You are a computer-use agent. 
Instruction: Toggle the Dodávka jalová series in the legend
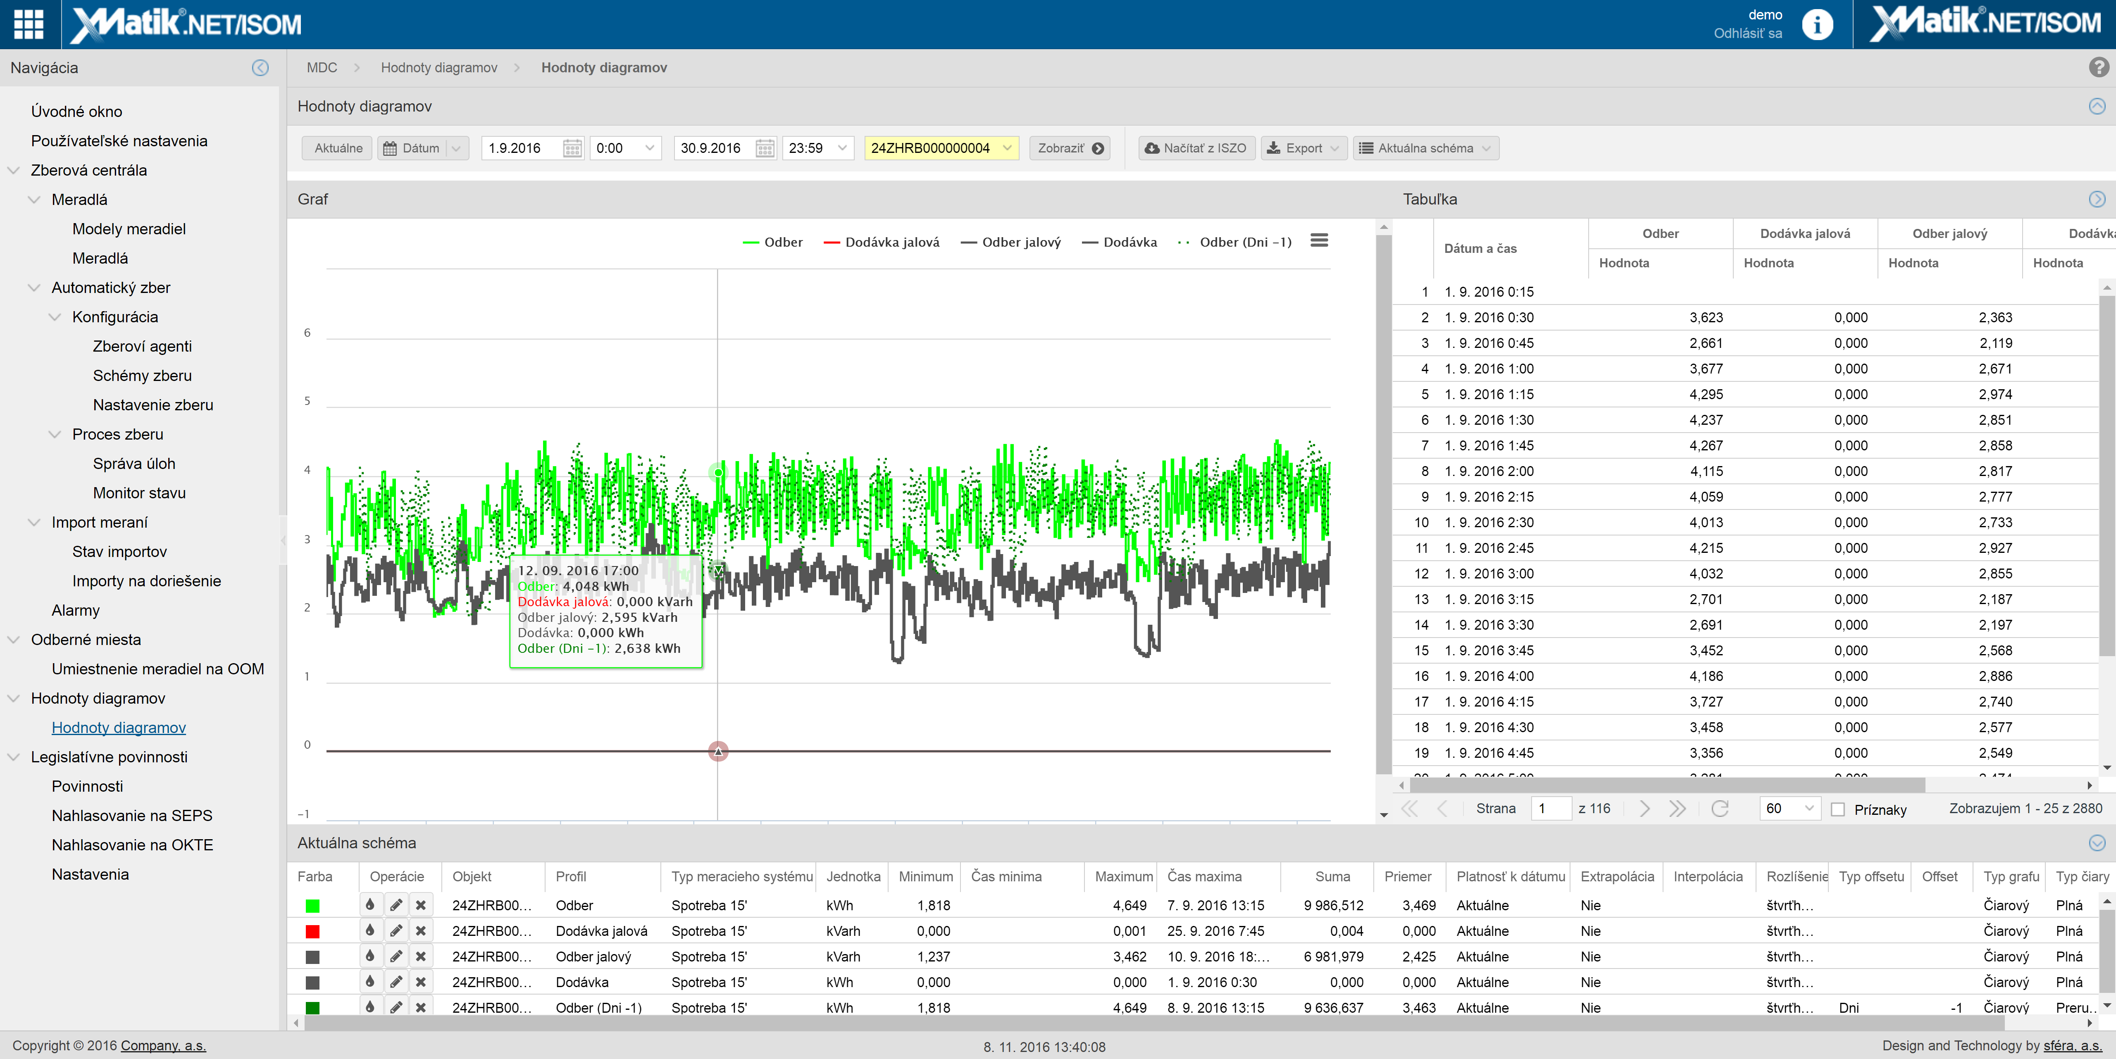click(x=881, y=242)
